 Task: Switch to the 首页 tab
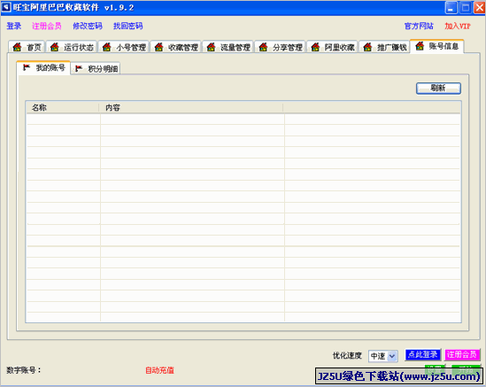[x=27, y=47]
